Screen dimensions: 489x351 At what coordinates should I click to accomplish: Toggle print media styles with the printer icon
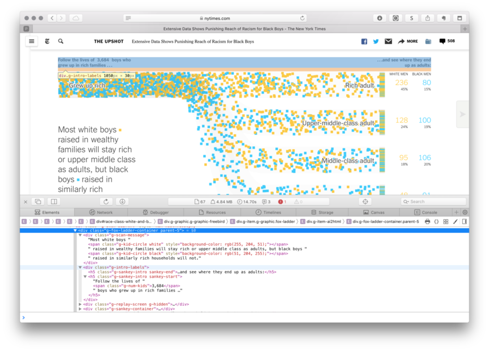pyautogui.click(x=427, y=222)
